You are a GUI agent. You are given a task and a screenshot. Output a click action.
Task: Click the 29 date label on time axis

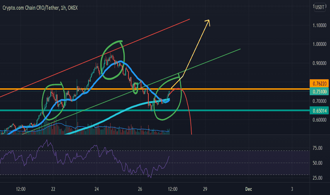205,189
